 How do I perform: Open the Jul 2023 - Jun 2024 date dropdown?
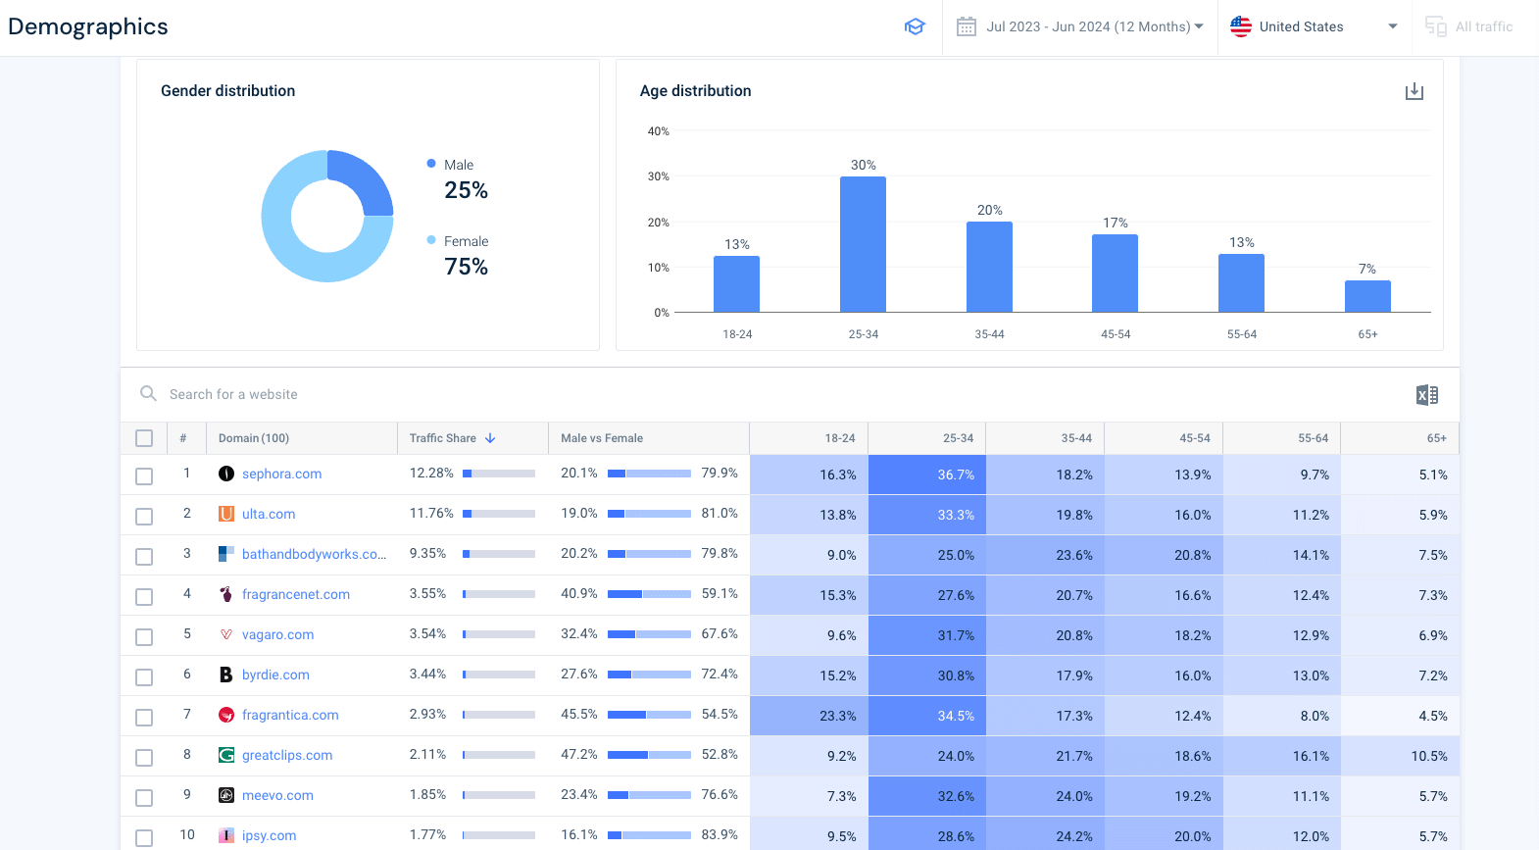pyautogui.click(x=1080, y=26)
